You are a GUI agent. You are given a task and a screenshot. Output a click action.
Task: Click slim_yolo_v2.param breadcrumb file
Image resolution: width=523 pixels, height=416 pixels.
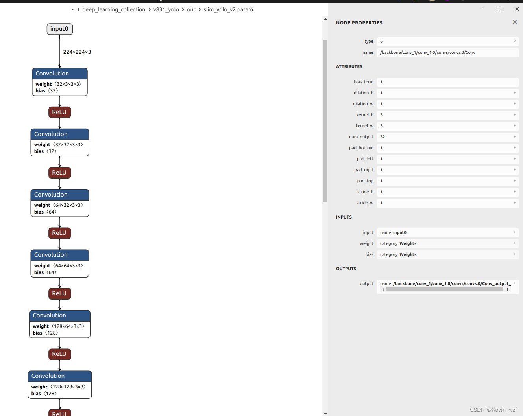[228, 9]
